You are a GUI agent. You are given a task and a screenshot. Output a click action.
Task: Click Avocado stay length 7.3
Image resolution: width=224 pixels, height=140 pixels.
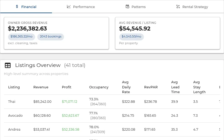(195, 116)
